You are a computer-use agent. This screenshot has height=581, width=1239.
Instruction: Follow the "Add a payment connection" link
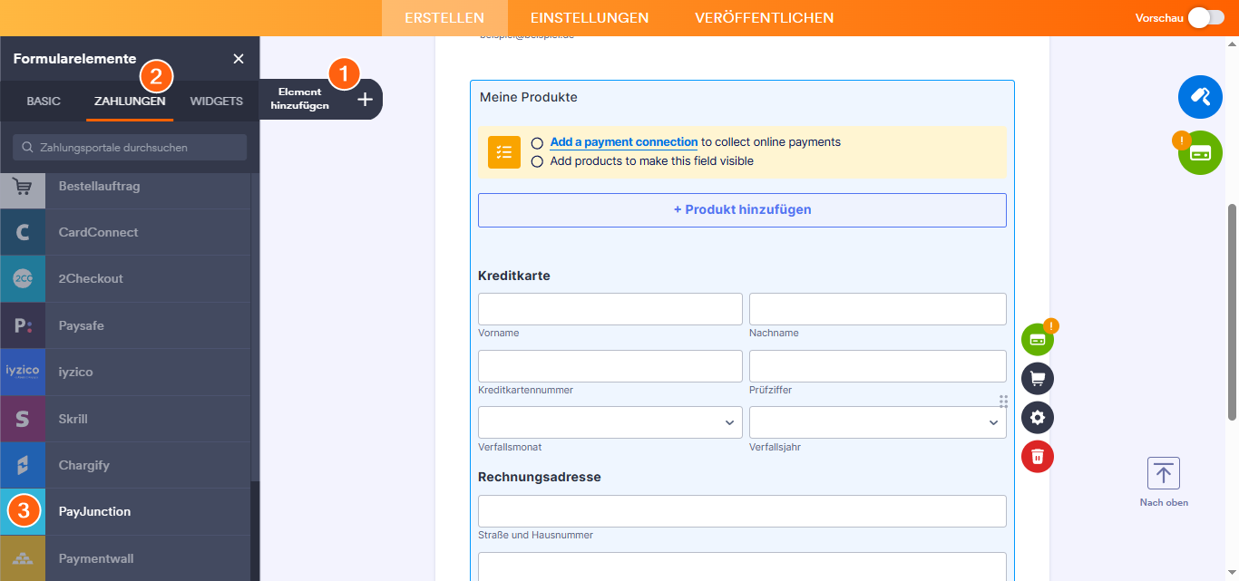pos(623,142)
